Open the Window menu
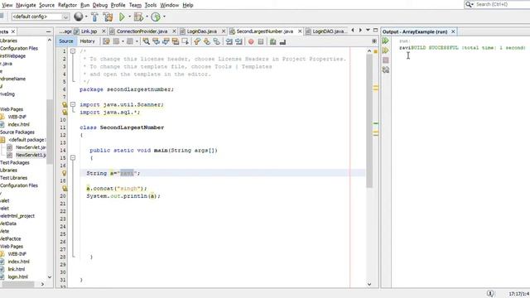530x298 pixels. tap(169, 5)
